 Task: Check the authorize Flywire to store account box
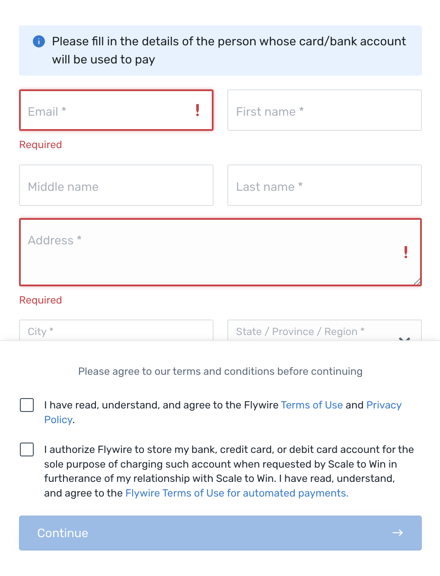click(27, 449)
